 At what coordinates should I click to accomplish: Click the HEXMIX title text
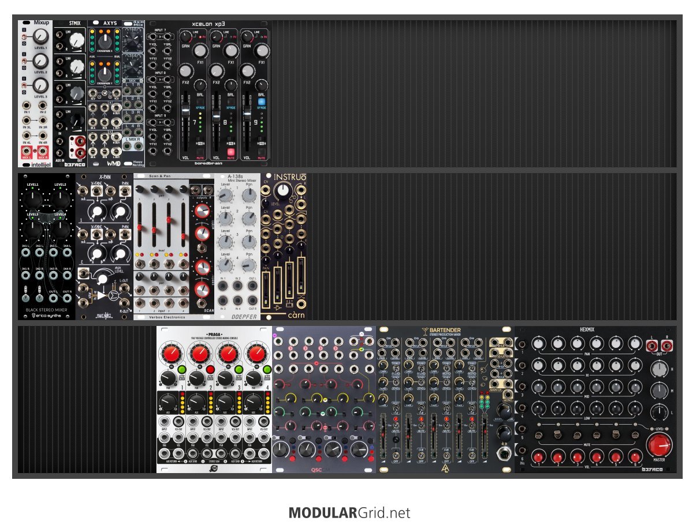(x=587, y=330)
